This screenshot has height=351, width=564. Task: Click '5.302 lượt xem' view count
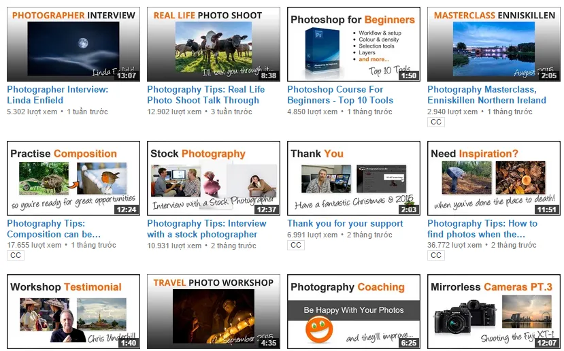32,112
